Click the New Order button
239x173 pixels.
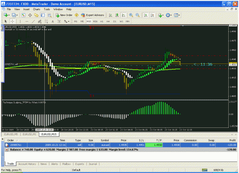tap(64, 15)
